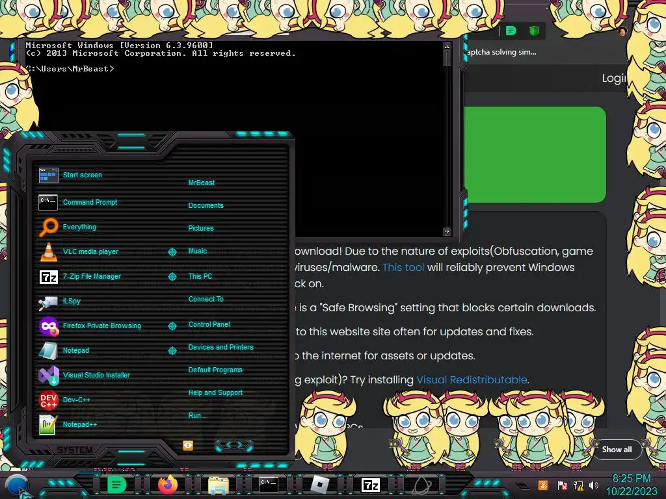Open File Explorer from the taskbar
Image resolution: width=666 pixels, height=499 pixels.
(219, 485)
